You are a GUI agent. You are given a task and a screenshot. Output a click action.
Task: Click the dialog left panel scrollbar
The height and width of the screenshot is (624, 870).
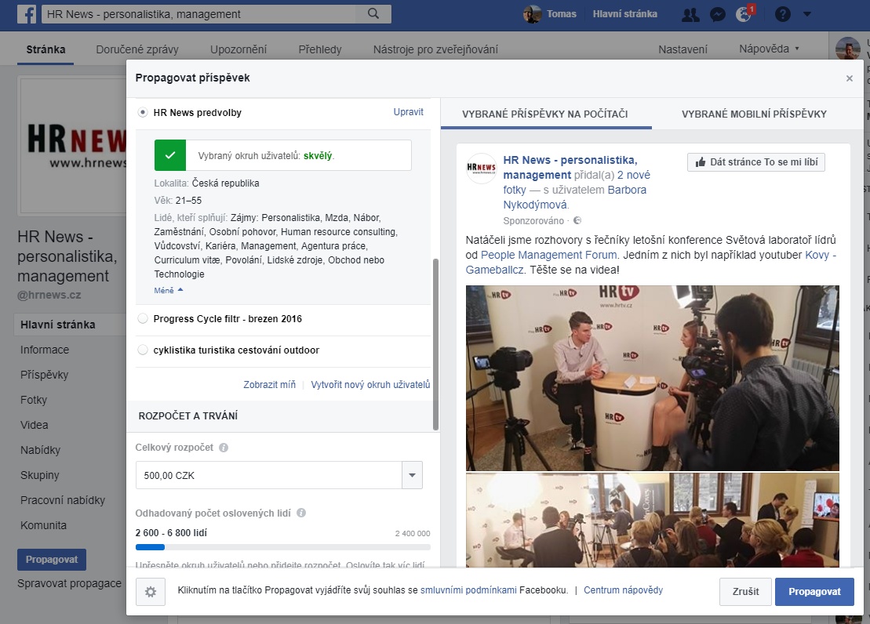(x=435, y=344)
